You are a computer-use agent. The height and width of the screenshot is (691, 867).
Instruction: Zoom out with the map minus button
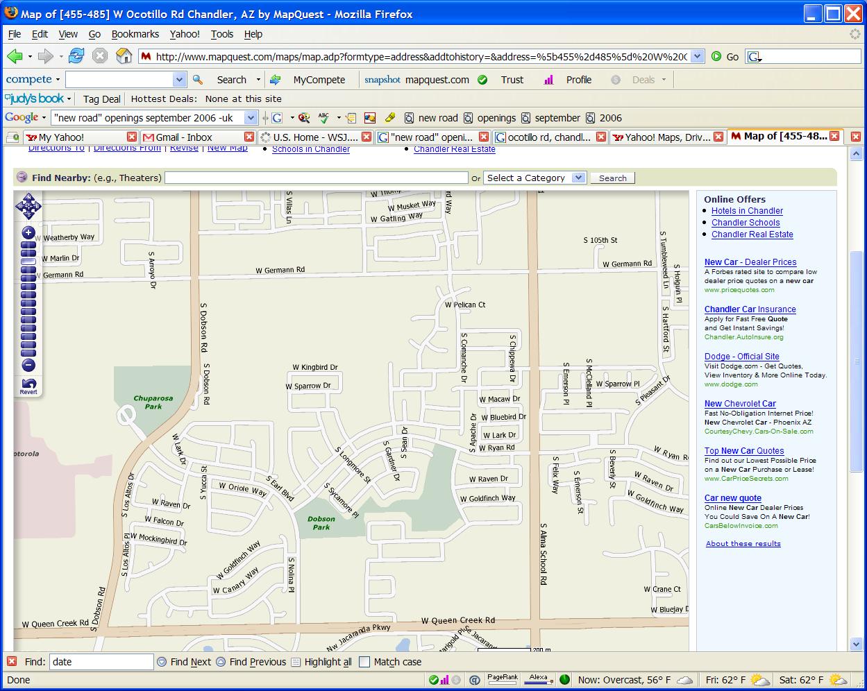pyautogui.click(x=28, y=365)
